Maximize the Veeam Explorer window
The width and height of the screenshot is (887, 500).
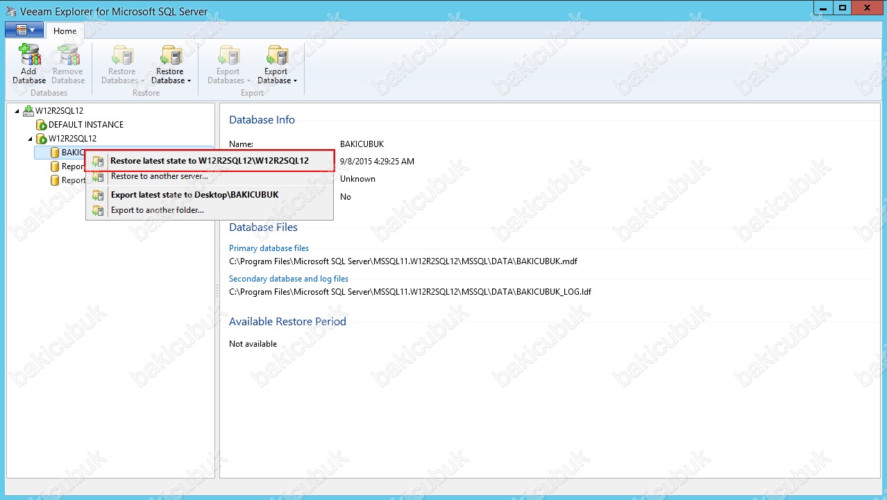(843, 7)
